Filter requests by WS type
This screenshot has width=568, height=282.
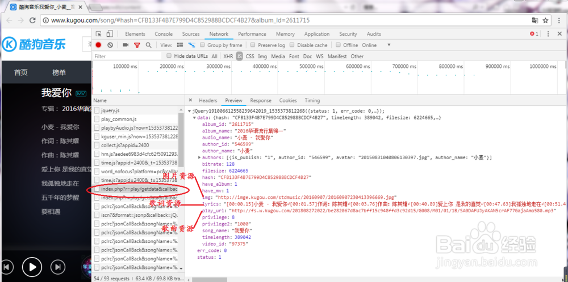[319, 56]
